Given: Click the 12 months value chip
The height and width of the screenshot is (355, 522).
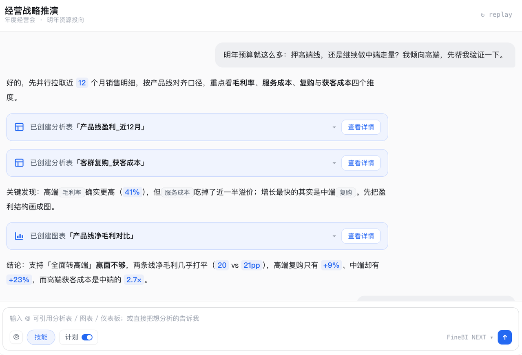Looking at the screenshot, I should 82,83.
